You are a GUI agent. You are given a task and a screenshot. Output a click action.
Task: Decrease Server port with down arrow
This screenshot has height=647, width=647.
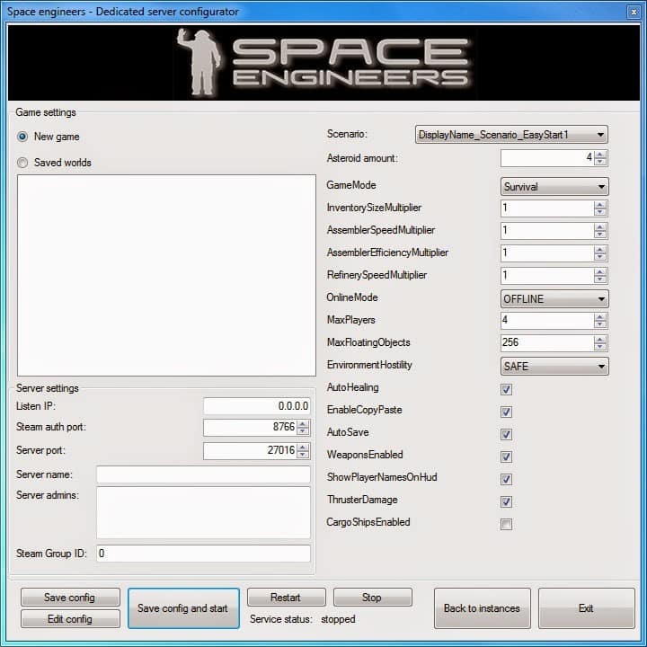tap(303, 455)
